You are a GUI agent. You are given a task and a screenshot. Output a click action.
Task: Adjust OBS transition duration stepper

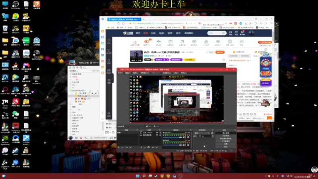pyautogui.click(x=213, y=136)
